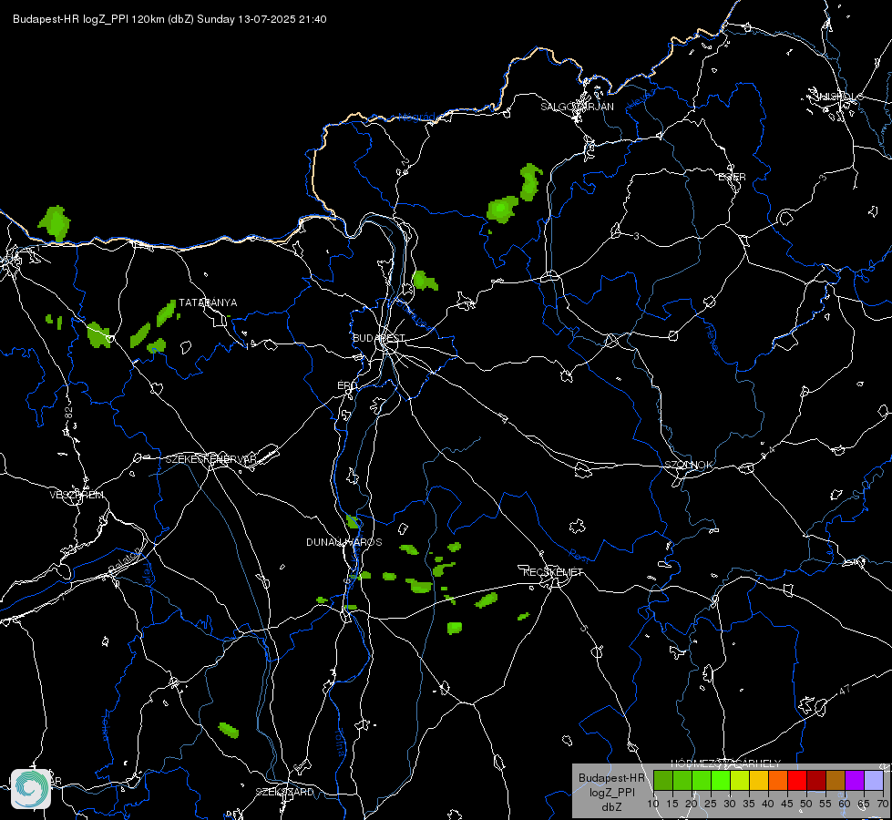892x820 pixels.
Task: Click the legend scale value 40
Action: tap(768, 804)
